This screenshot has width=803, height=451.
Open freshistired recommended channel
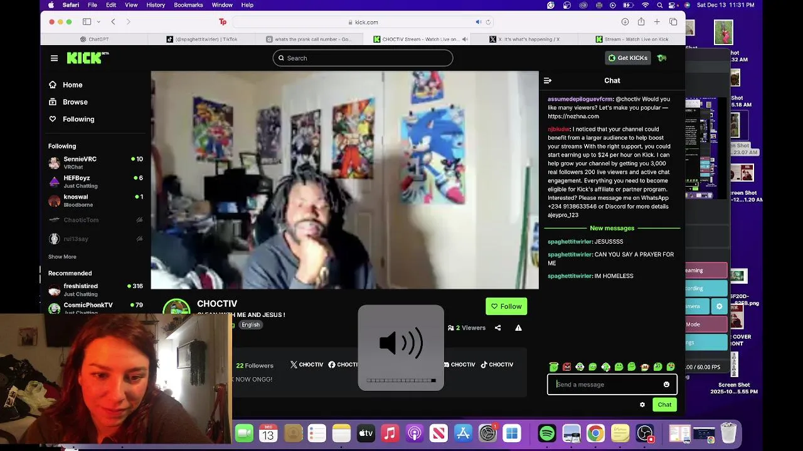(95, 289)
